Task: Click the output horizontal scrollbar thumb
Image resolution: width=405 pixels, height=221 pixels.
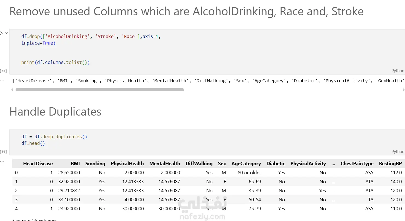Action: [x=100, y=90]
